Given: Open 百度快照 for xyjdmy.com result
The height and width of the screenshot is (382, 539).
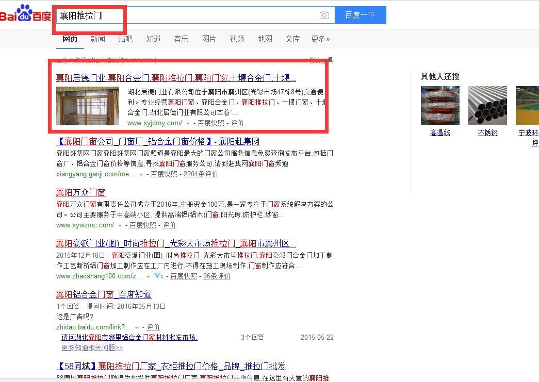Looking at the screenshot, I should pos(211,123).
